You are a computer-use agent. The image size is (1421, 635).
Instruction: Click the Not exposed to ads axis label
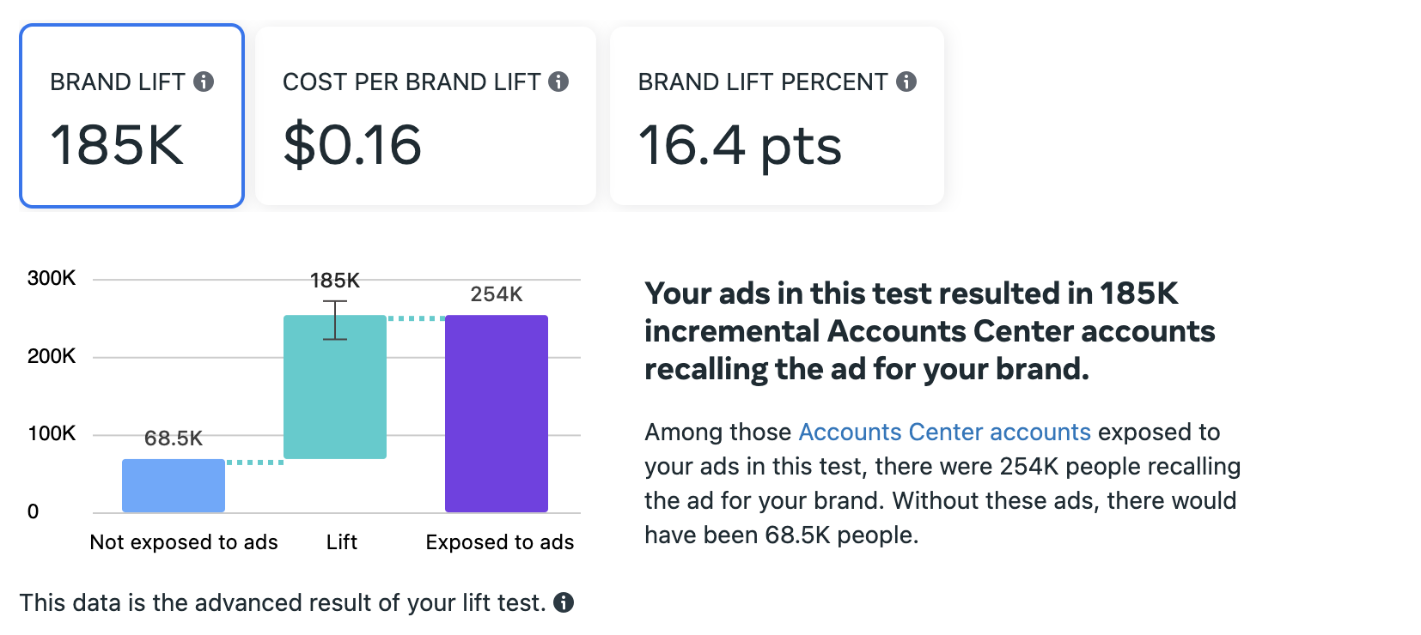[x=184, y=542]
